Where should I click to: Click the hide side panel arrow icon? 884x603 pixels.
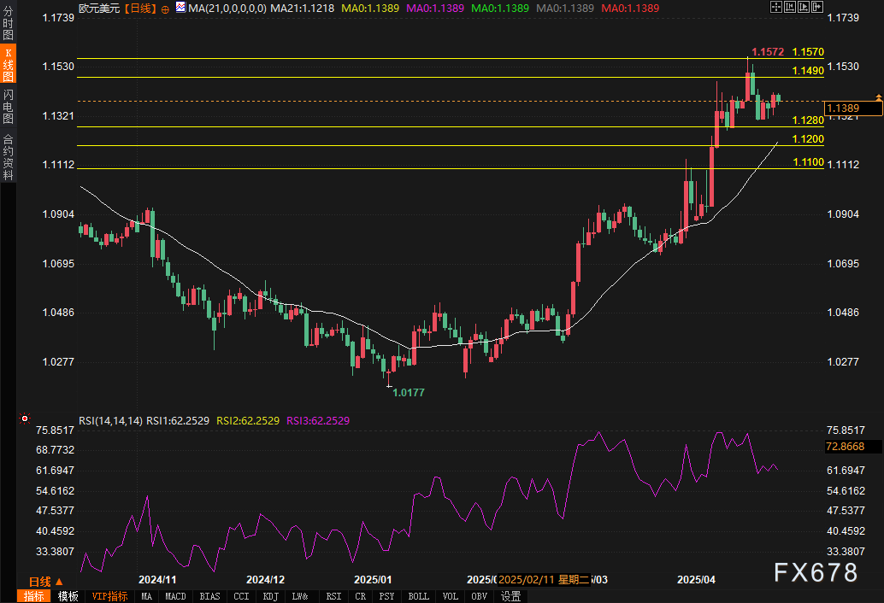coord(817,7)
